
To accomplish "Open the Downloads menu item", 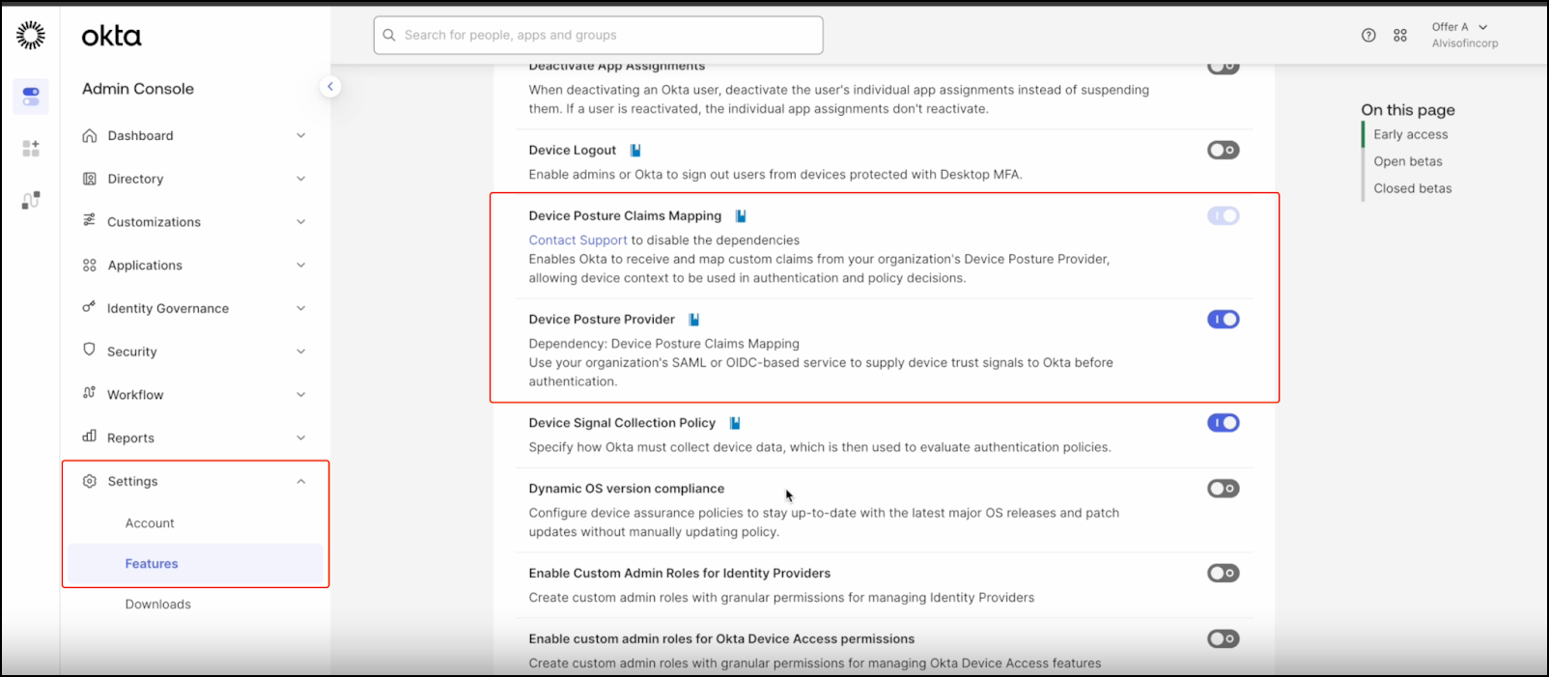I will click(158, 605).
